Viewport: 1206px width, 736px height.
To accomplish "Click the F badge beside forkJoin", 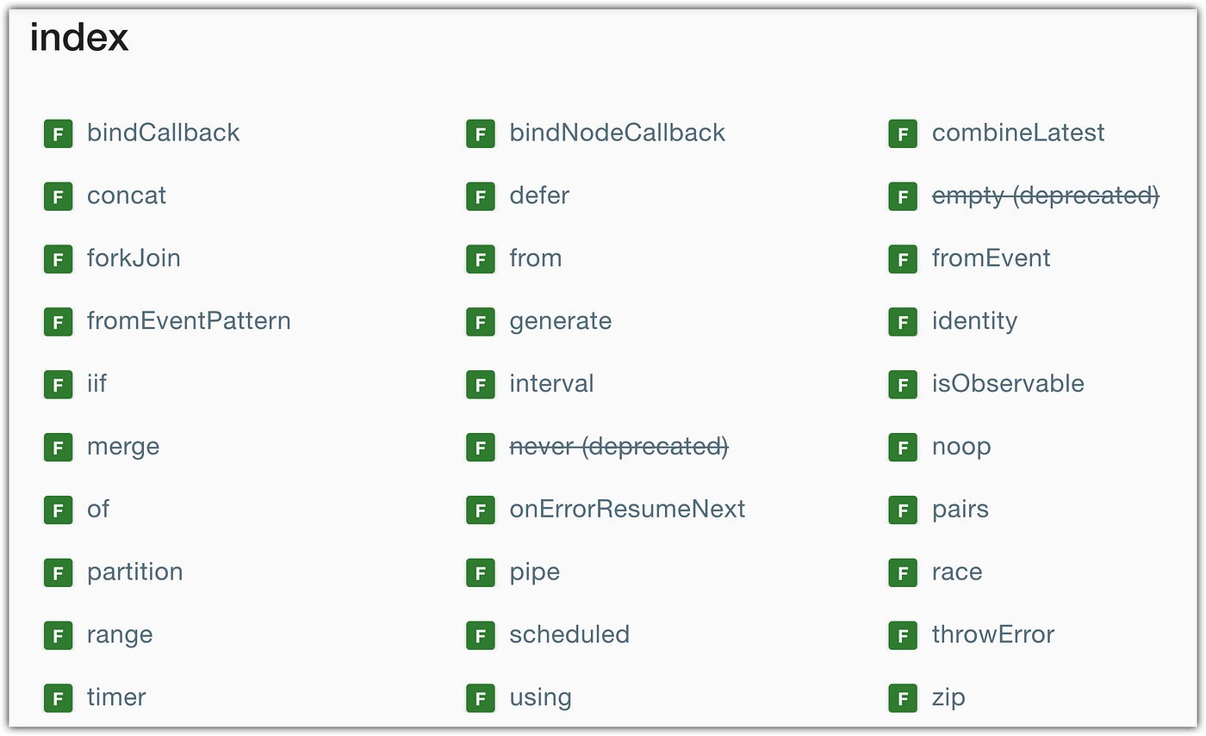I will tap(58, 259).
